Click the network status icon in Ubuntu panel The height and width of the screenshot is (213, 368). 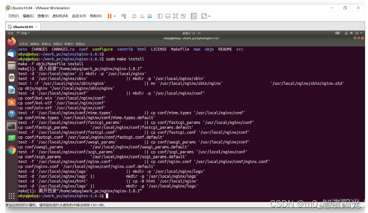pyautogui.click(x=346, y=33)
